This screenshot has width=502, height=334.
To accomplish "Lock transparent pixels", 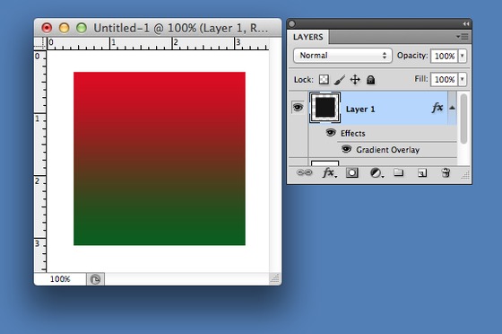I will click(x=324, y=80).
